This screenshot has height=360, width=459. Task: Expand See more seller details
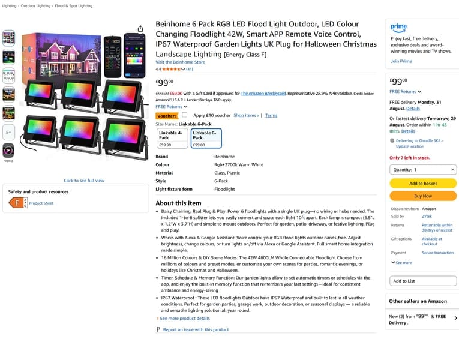coord(401,263)
